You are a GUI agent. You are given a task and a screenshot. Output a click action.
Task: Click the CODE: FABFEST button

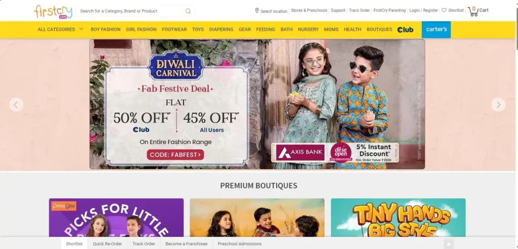point(175,155)
